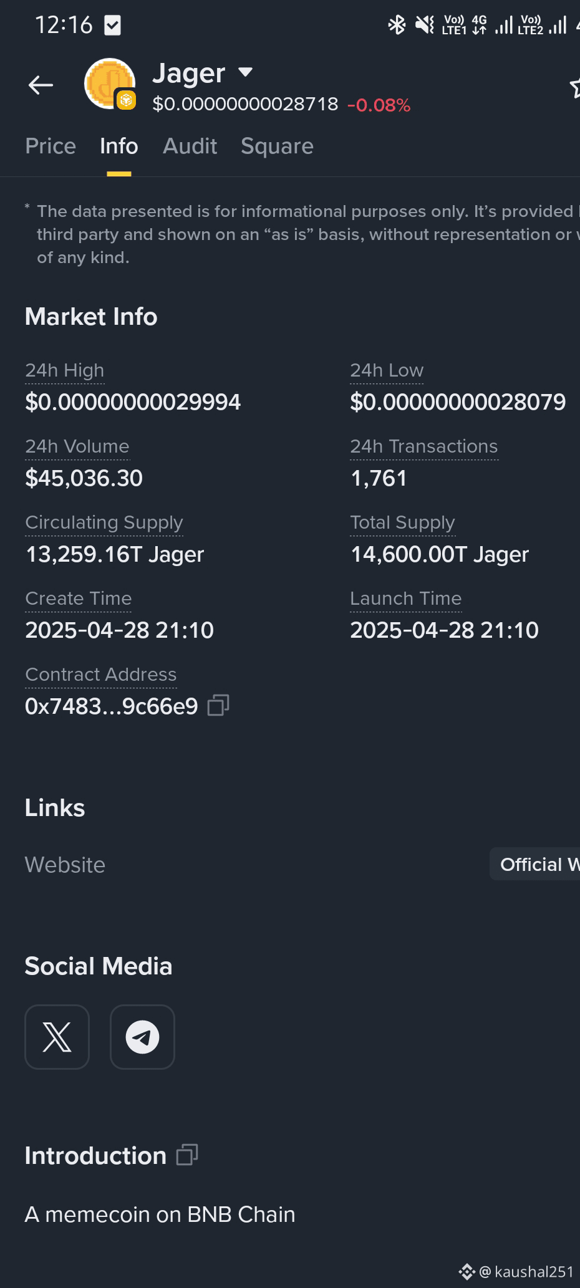The width and height of the screenshot is (580, 1288).
Task: Tap the muted sound status icon
Action: click(425, 25)
